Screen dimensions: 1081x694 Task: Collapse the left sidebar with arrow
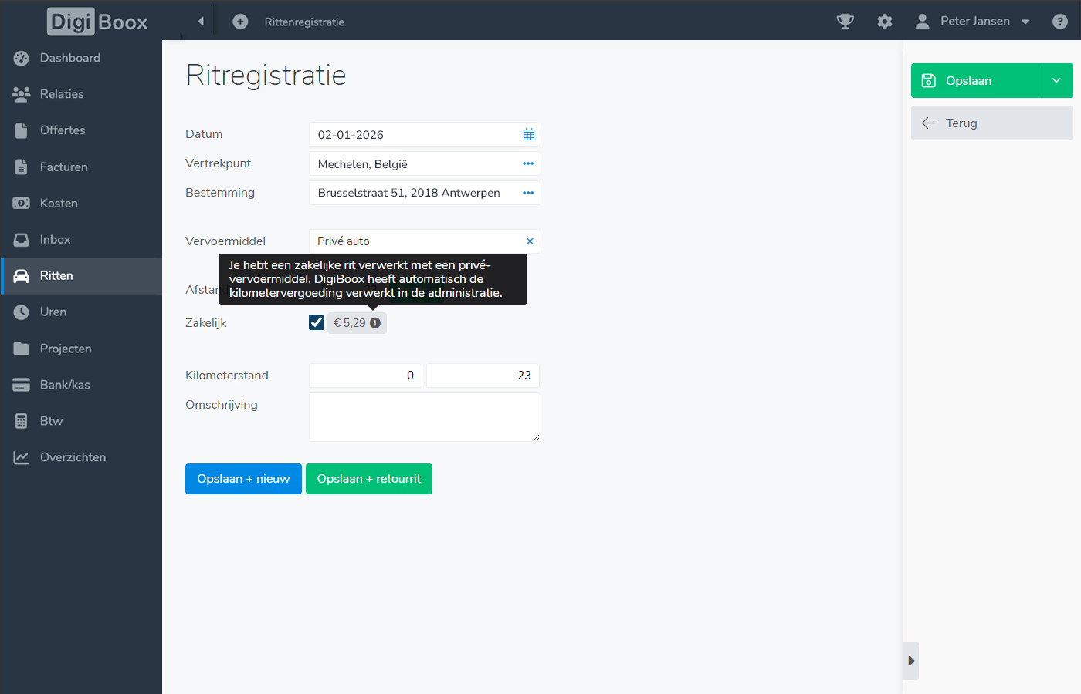click(x=201, y=22)
